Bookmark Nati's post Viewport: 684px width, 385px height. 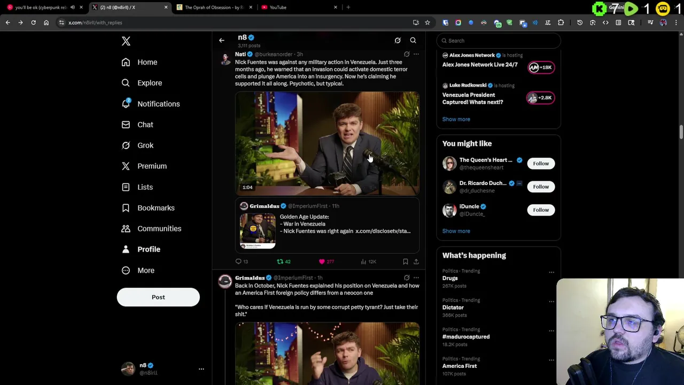coord(405,261)
